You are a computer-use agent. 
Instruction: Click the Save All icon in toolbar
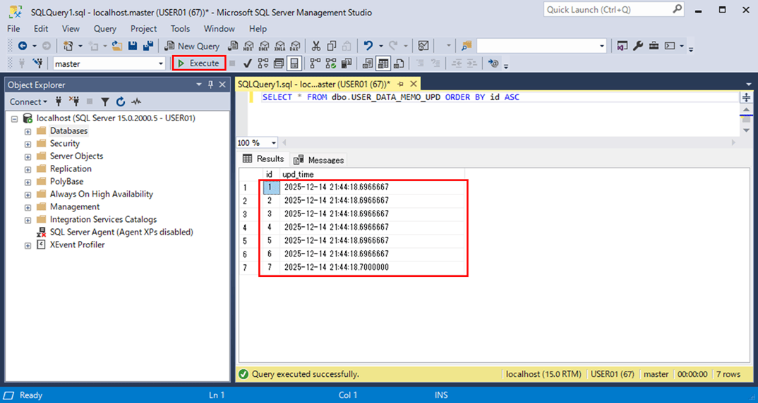click(148, 46)
